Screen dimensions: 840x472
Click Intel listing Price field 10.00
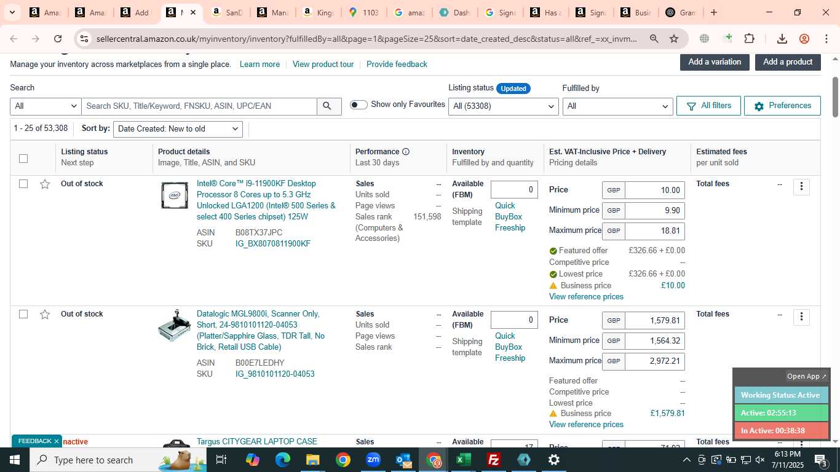(x=654, y=191)
